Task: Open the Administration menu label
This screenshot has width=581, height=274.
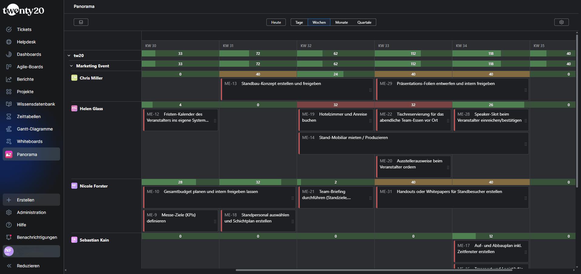Action: click(32, 212)
